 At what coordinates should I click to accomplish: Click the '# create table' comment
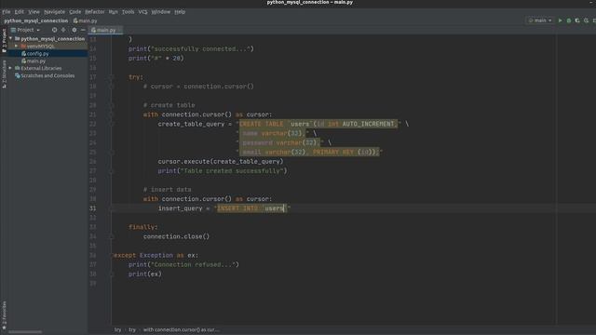click(x=169, y=105)
